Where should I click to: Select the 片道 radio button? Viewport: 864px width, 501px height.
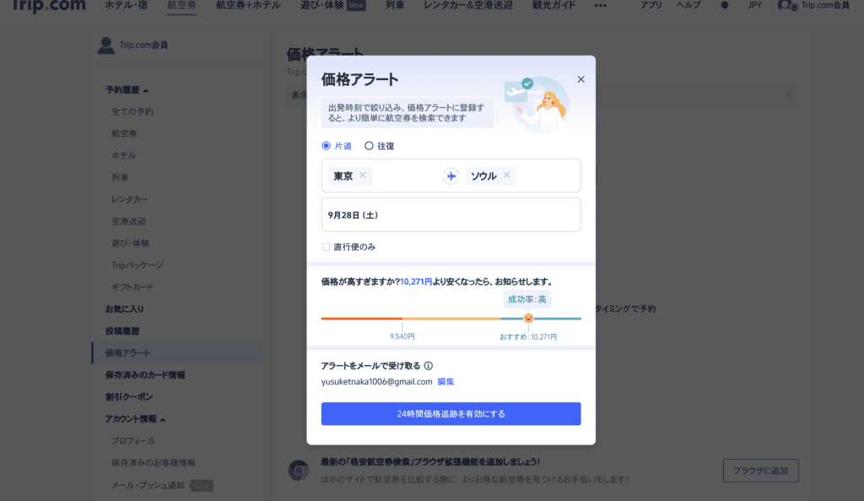click(327, 146)
